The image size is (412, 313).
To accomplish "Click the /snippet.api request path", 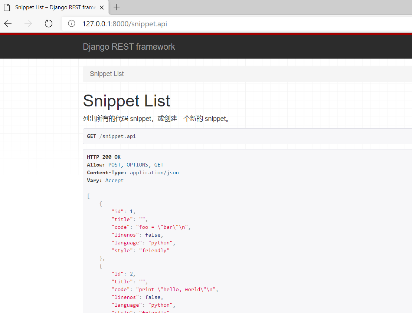I will 117,136.
